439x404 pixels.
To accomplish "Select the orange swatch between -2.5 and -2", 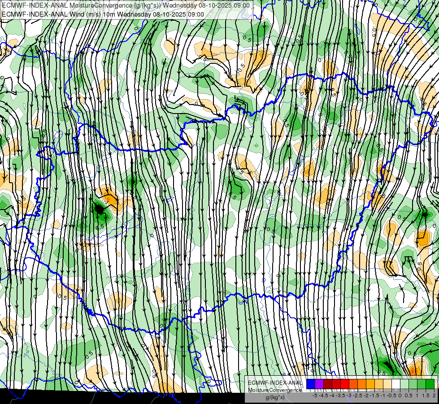I will coord(362,384).
